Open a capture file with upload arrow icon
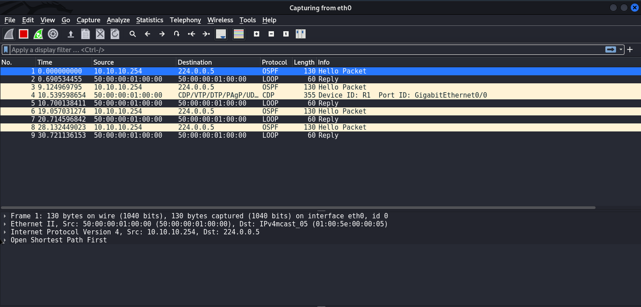Screen dimensions: 641x307 pos(70,34)
